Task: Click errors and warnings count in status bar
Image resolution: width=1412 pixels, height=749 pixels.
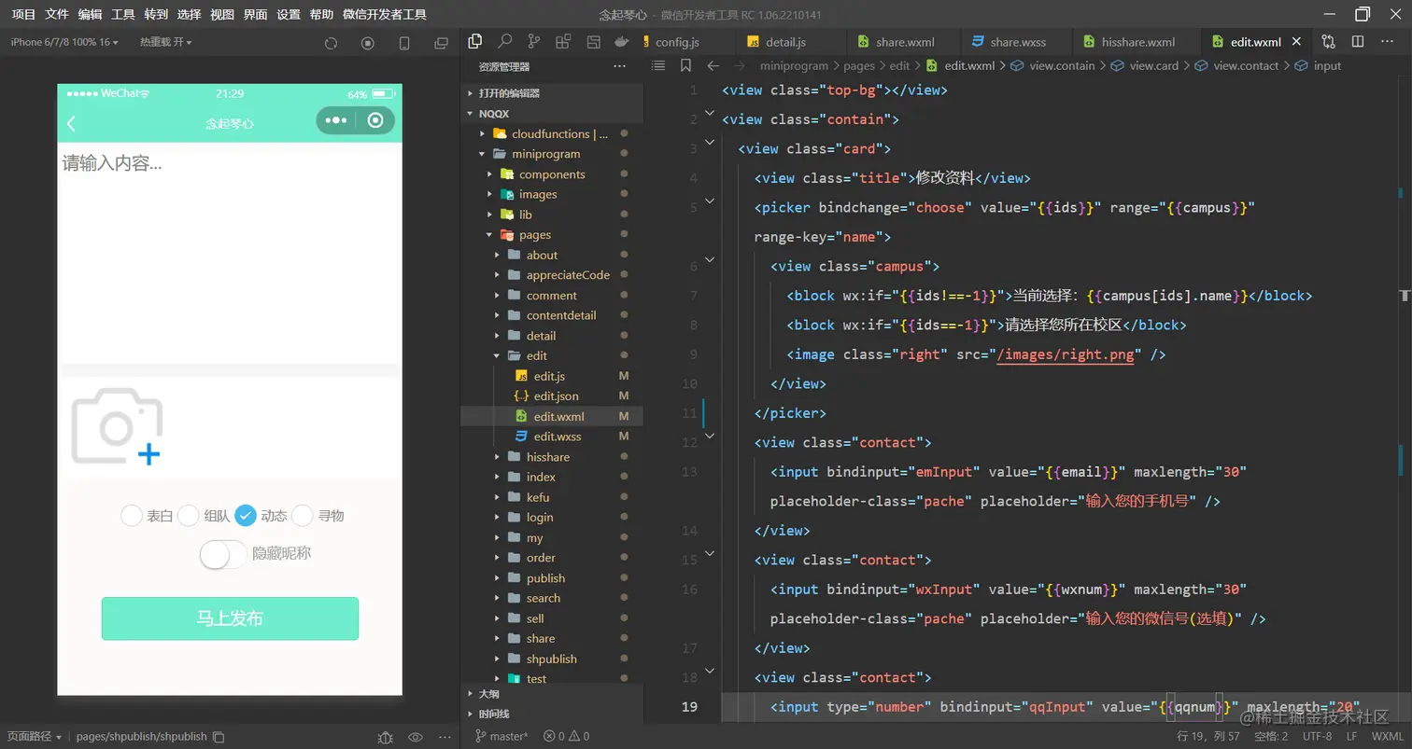Action: [566, 736]
